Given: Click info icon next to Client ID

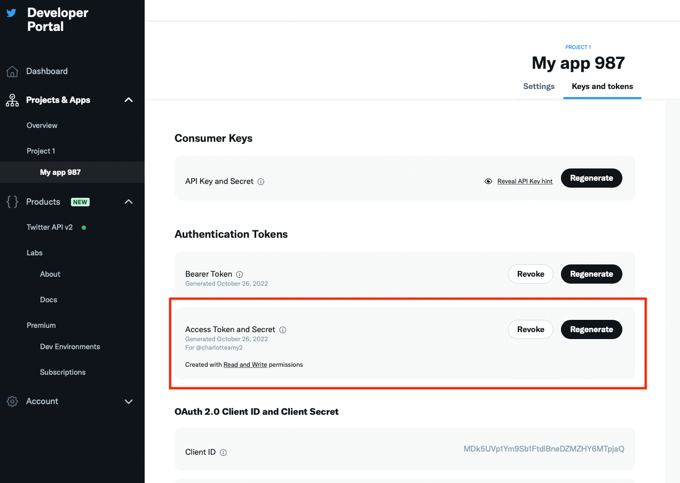Looking at the screenshot, I should coord(223,453).
